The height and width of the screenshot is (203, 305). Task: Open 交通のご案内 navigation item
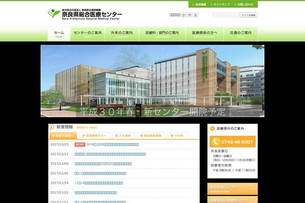(240, 34)
